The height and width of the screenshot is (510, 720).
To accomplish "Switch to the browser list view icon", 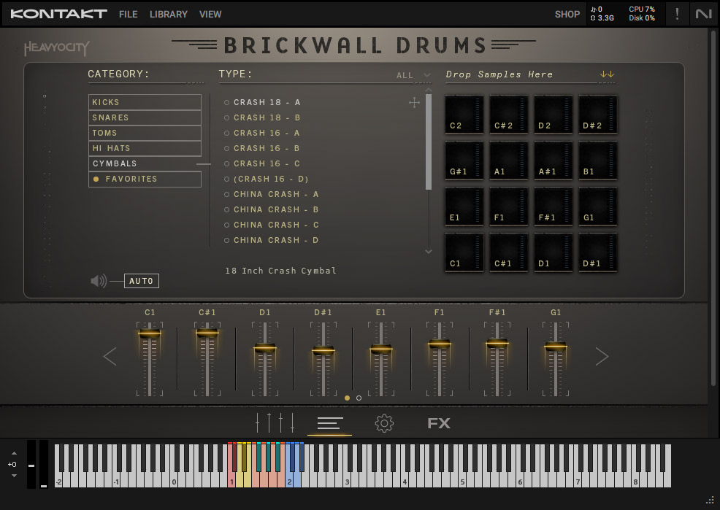I will pyautogui.click(x=330, y=423).
